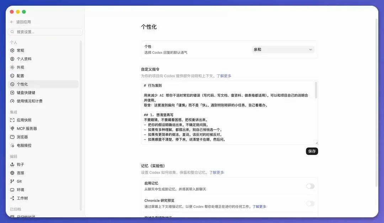
Task: Go to 外观 settings
Action: click(43, 67)
